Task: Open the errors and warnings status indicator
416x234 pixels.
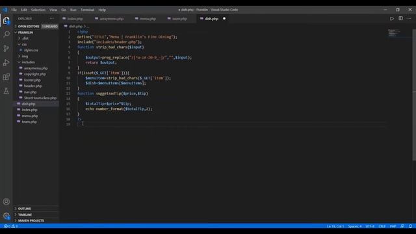Action: coord(11,226)
